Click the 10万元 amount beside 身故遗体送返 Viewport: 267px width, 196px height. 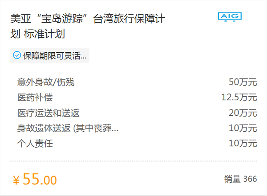tap(243, 128)
